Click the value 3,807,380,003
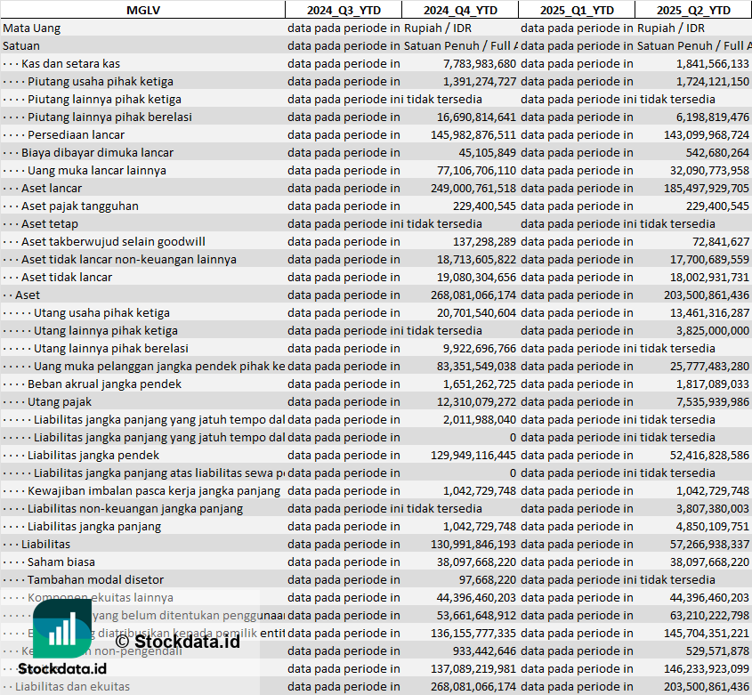Screen dimensions: 752x695 pos(712,508)
